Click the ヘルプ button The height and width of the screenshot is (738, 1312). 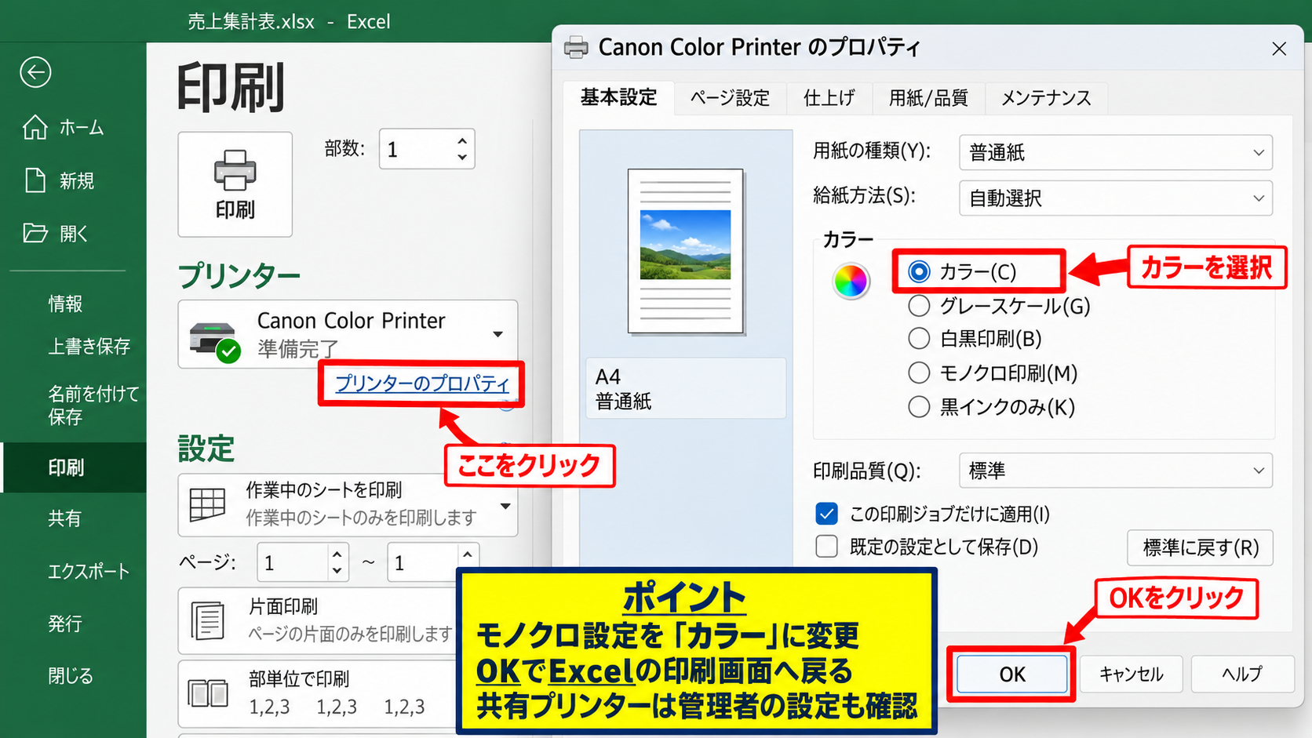tap(1242, 674)
